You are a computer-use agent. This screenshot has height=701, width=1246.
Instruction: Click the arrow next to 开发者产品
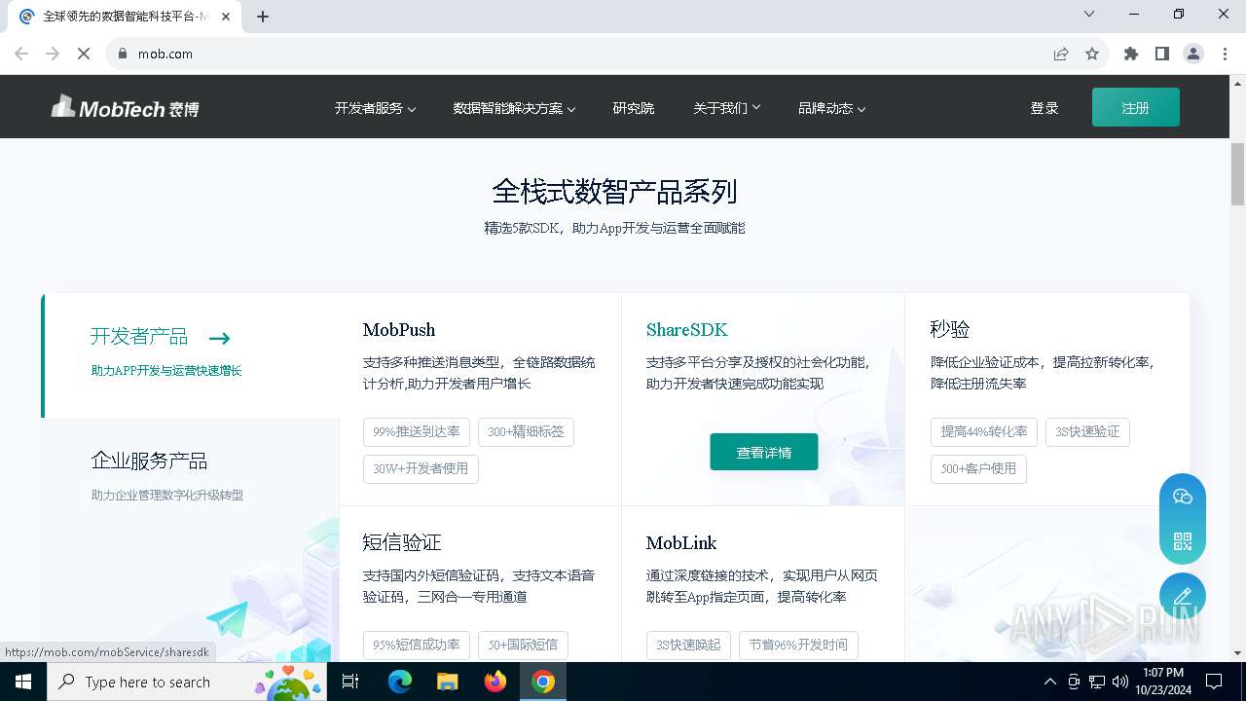point(219,338)
